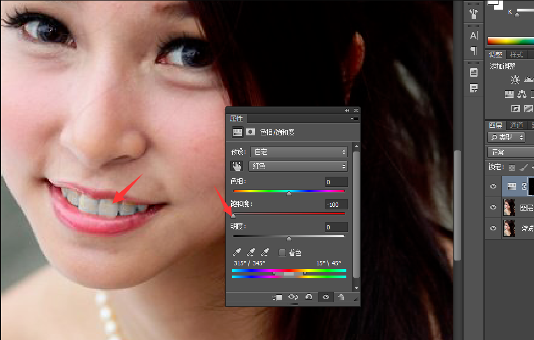534x340 pixels.
Task: Lock transparent pixels
Action: pos(511,167)
